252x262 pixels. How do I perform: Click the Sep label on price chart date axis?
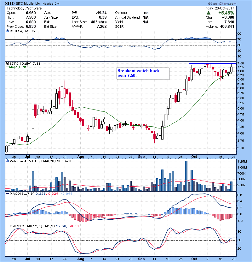[x=141, y=157]
